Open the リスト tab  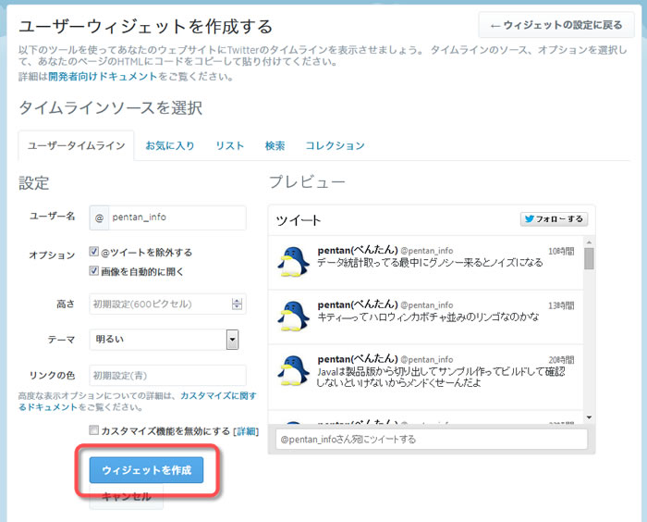229,145
